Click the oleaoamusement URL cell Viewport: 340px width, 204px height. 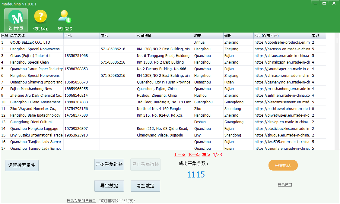point(282,102)
